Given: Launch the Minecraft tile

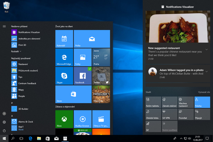Looking at the screenshot, I should coord(101,94).
